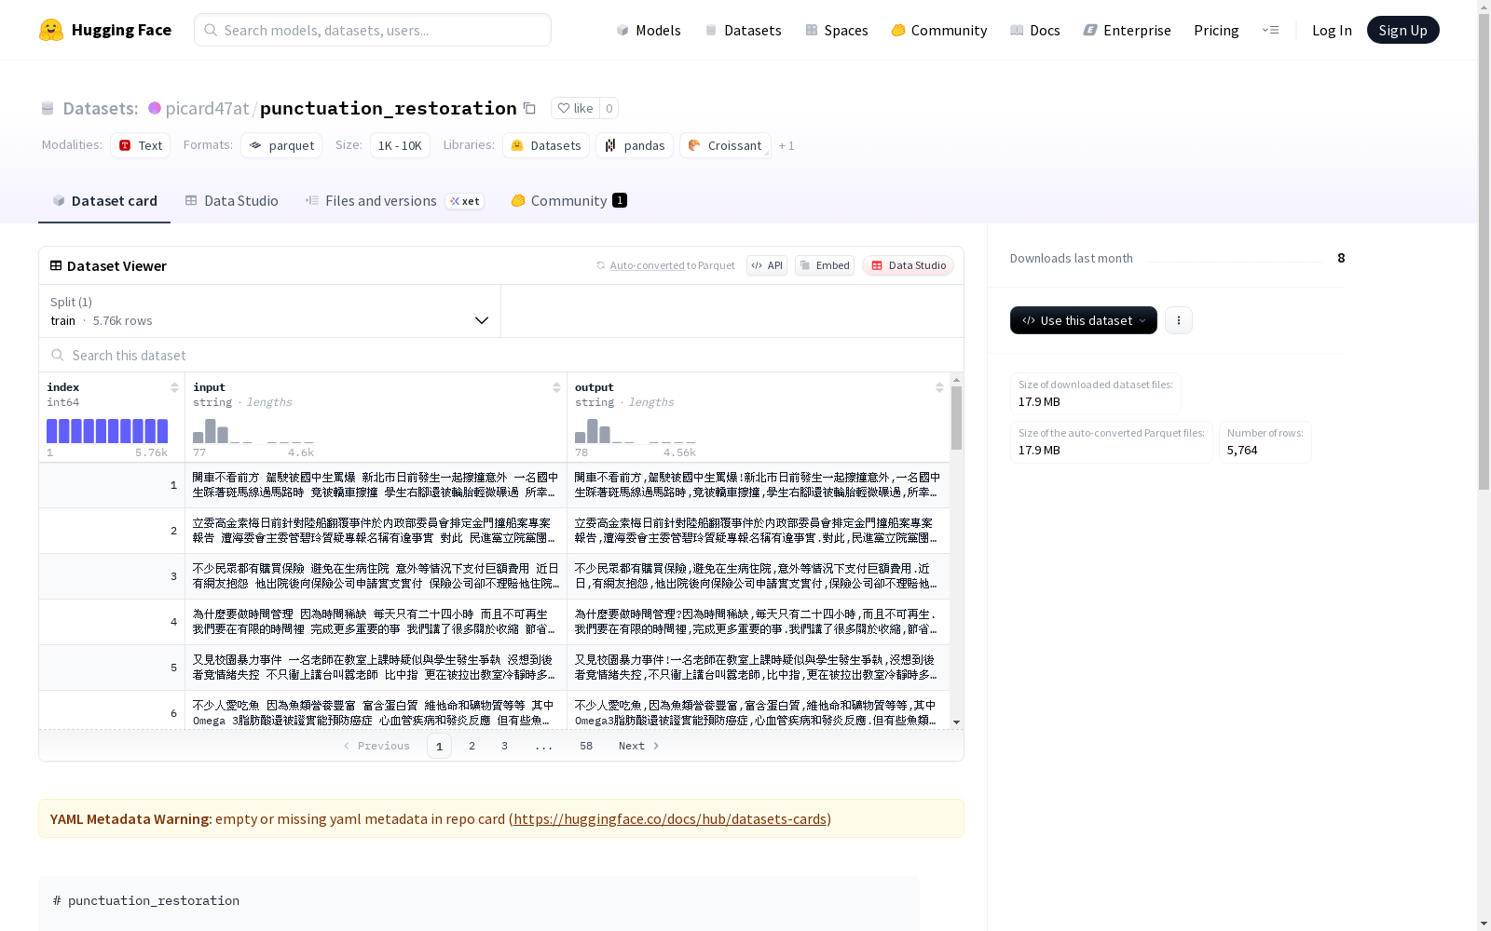Click index cell of row 3

pyautogui.click(x=112, y=576)
